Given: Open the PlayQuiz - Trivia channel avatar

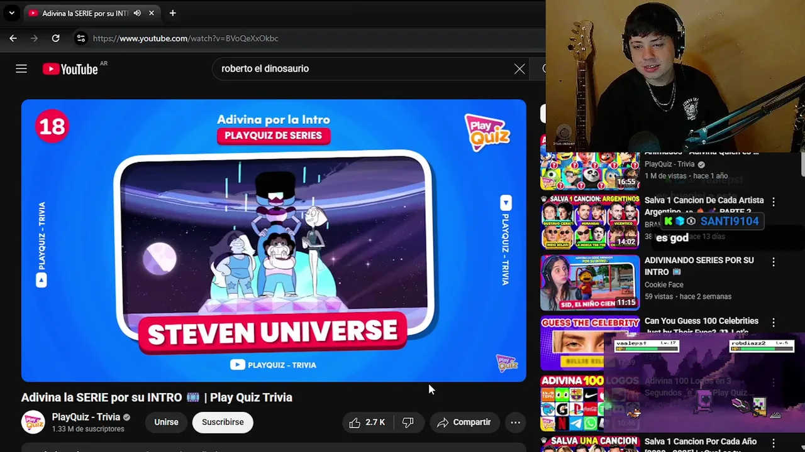Looking at the screenshot, I should point(33,422).
